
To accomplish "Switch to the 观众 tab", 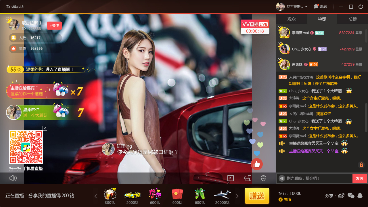I will pyautogui.click(x=291, y=19).
